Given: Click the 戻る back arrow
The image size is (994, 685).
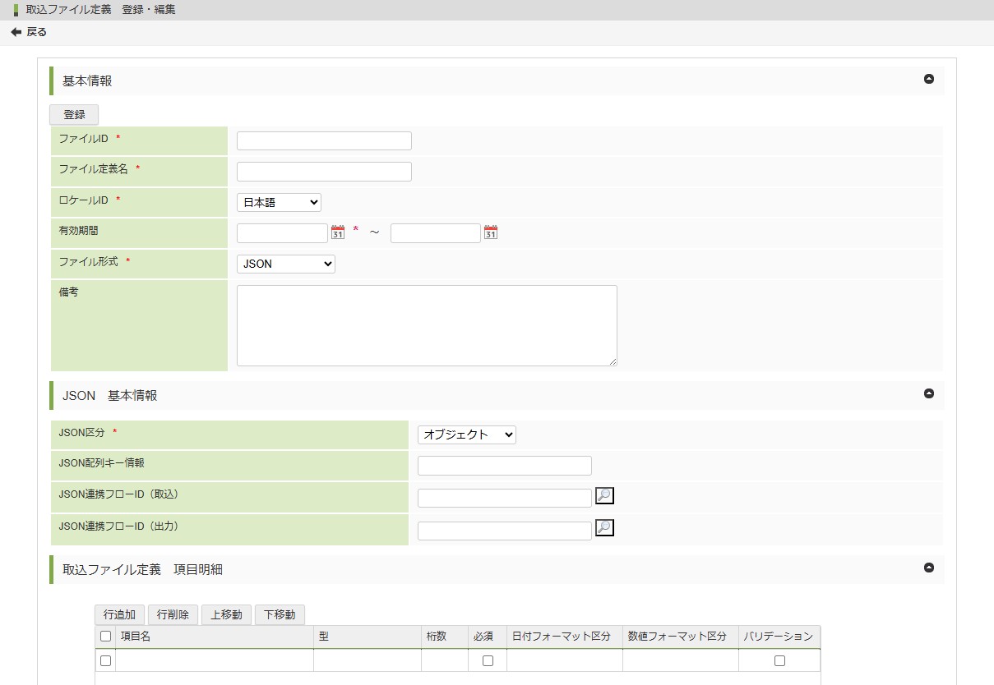Looking at the screenshot, I should [x=16, y=32].
